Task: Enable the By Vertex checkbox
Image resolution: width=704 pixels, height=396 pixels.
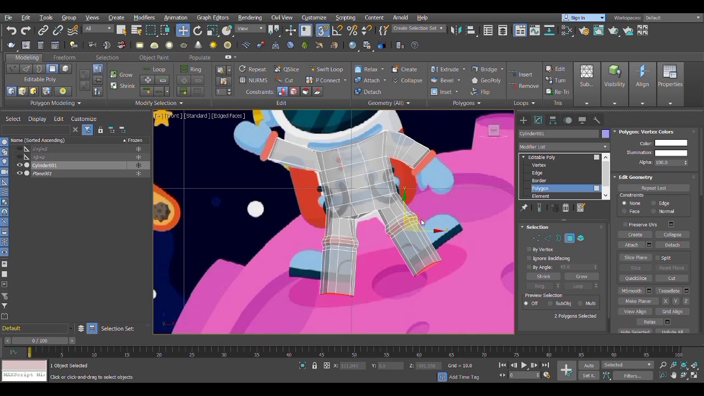Action: (529, 250)
